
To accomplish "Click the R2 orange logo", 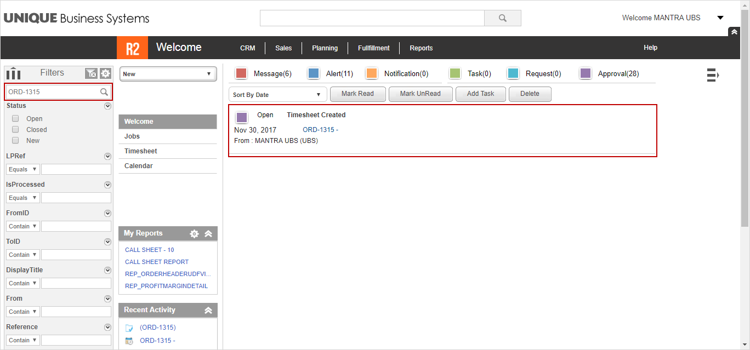I will 132,48.
